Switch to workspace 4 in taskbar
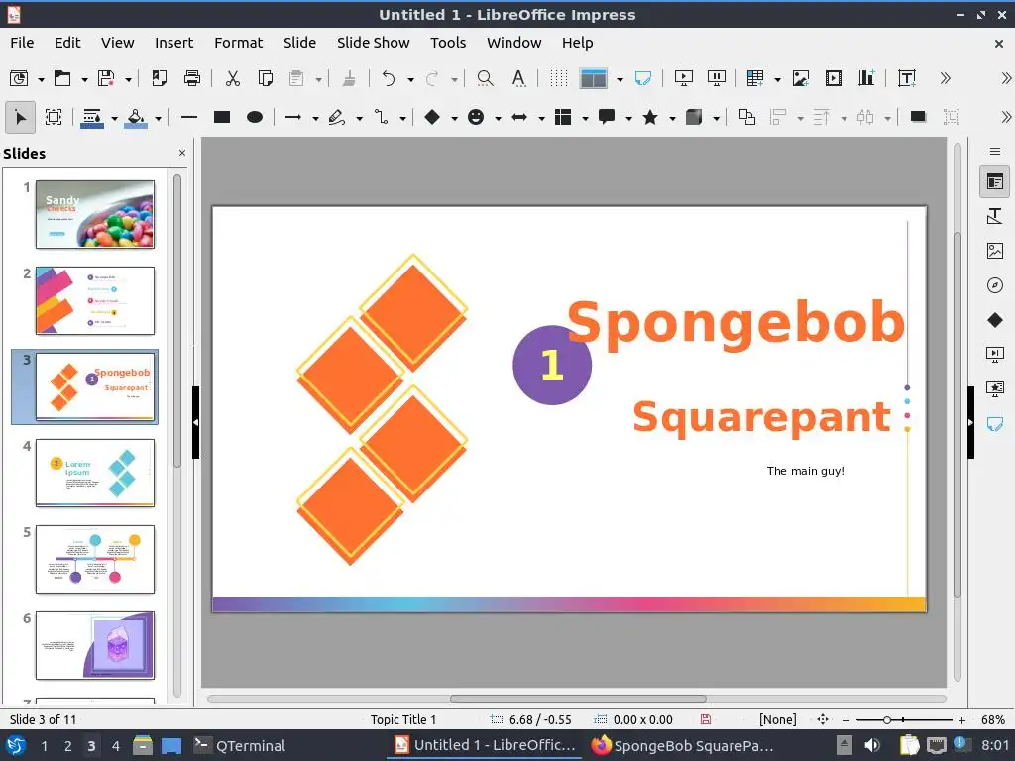The image size is (1015, 761). pyautogui.click(x=115, y=746)
